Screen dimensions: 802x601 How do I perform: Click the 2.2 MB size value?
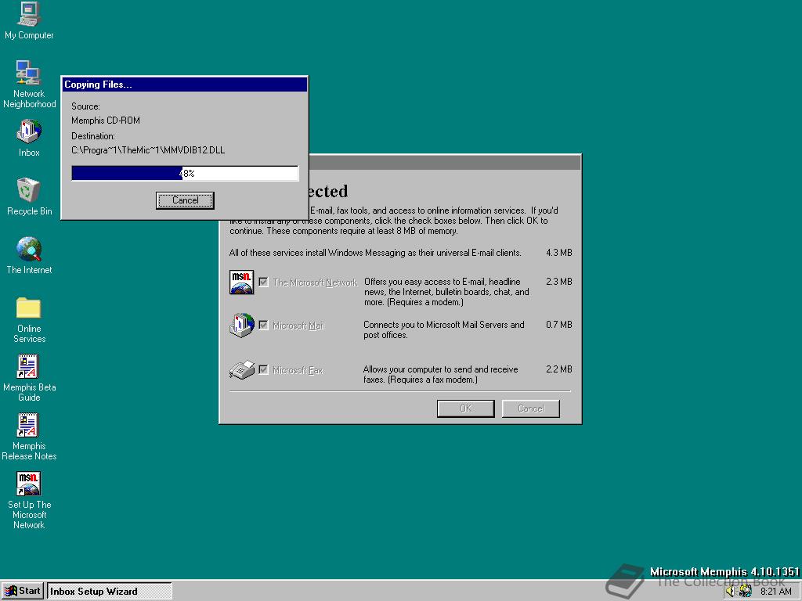pos(559,369)
